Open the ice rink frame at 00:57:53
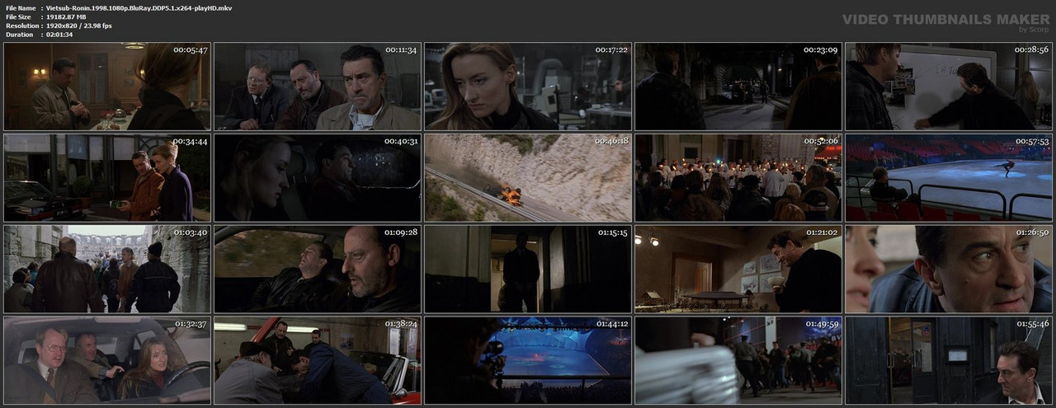The image size is (1056, 408). click(x=949, y=177)
